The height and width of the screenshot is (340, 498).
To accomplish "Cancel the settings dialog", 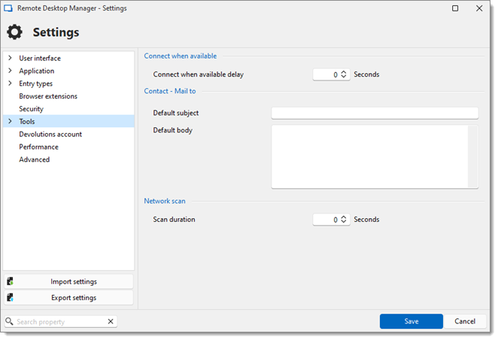I will point(465,321).
